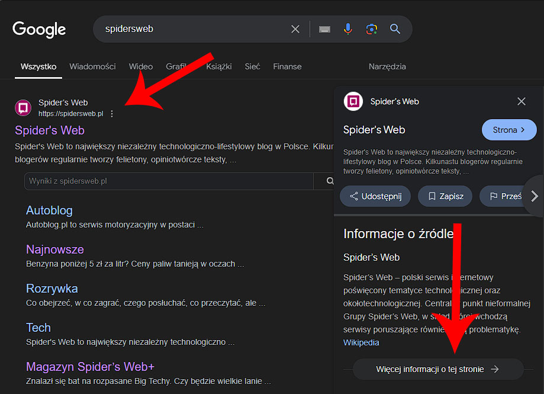Viewport: 544px width, 394px height.
Task: Open the on-screen keyboard icon
Action: [324, 29]
